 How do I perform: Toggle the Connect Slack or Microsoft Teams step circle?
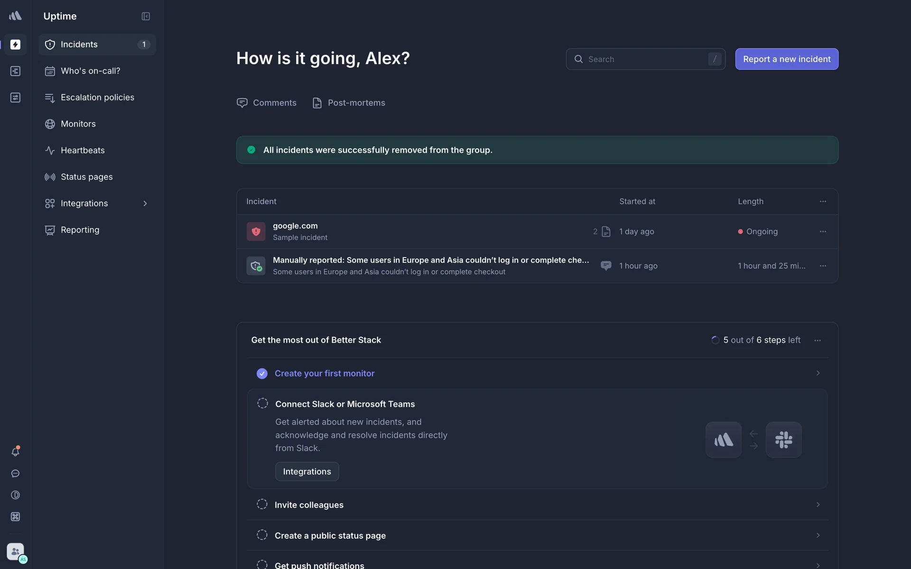click(x=262, y=404)
